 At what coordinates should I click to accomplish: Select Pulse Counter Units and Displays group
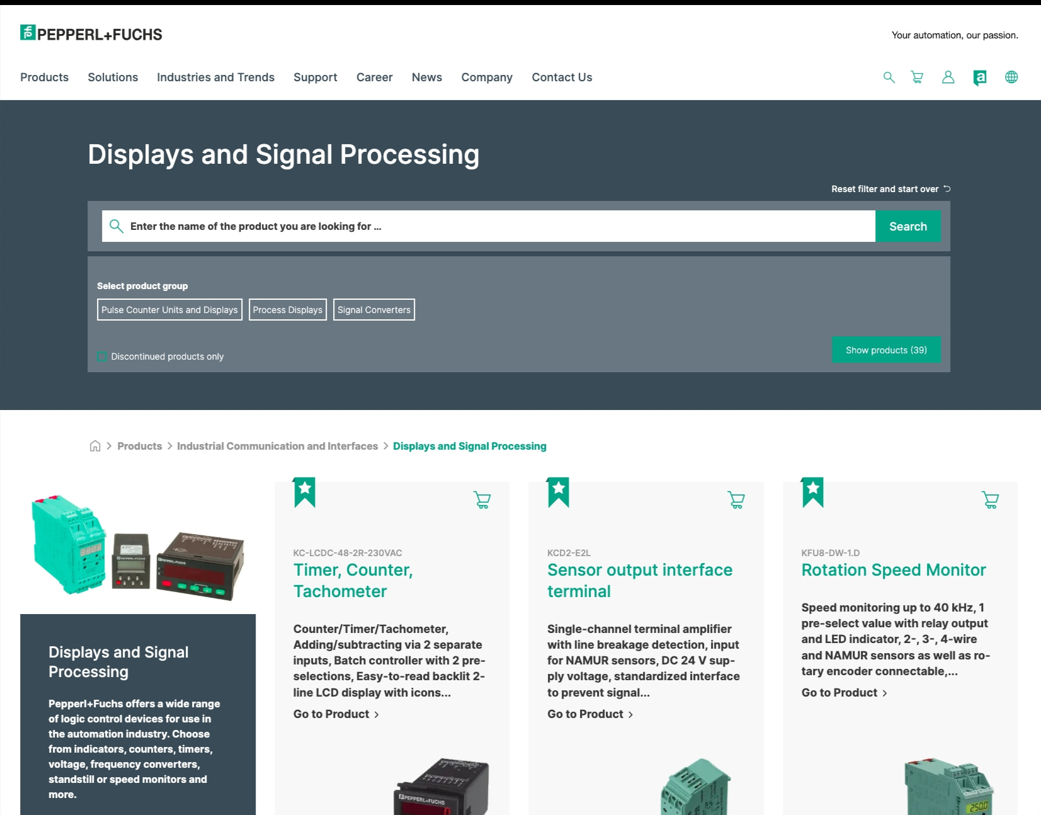pyautogui.click(x=169, y=310)
